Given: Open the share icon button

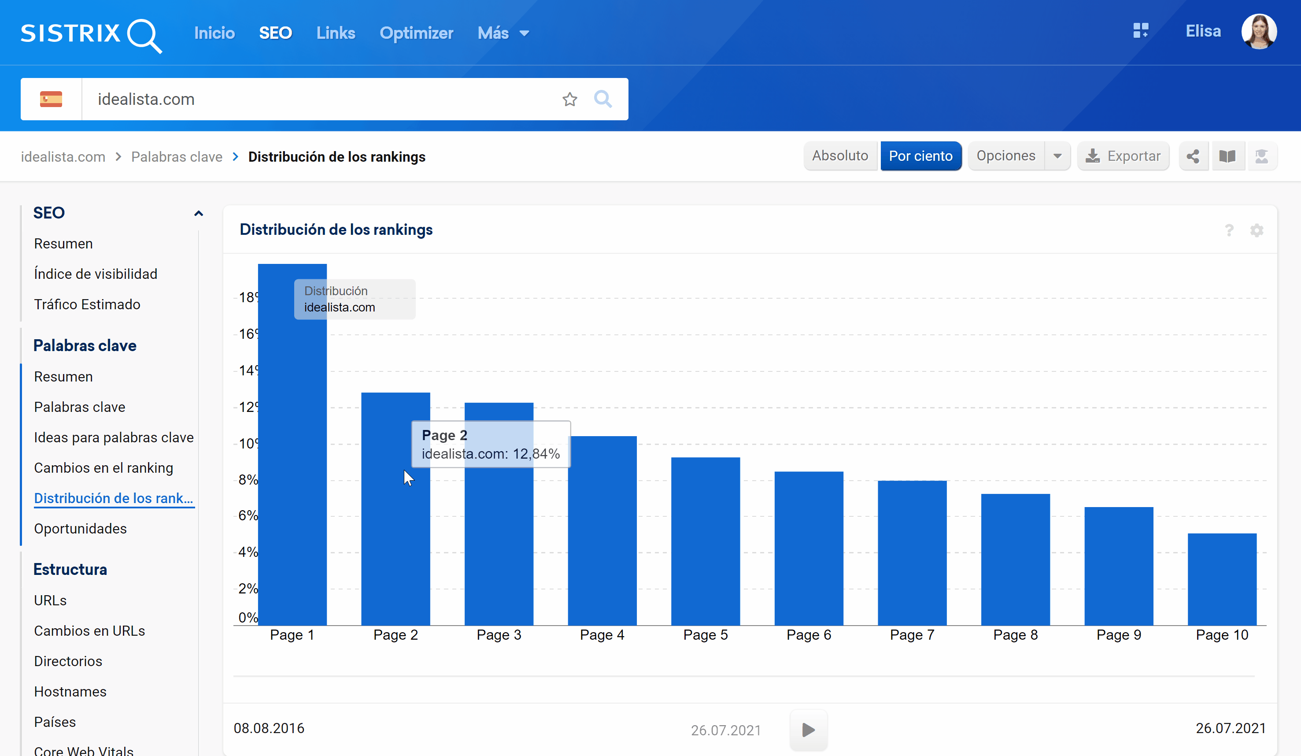Looking at the screenshot, I should 1193,156.
